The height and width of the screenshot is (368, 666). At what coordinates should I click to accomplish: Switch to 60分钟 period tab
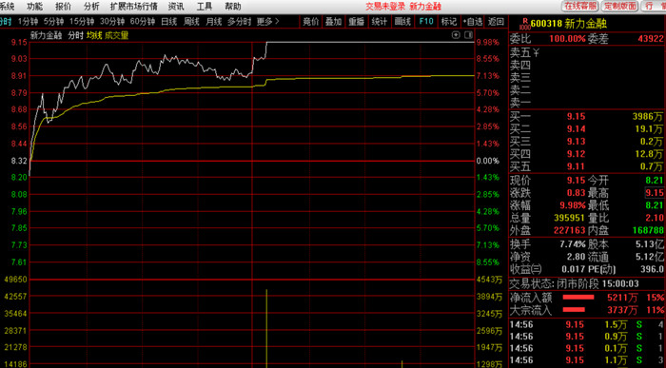pyautogui.click(x=143, y=21)
